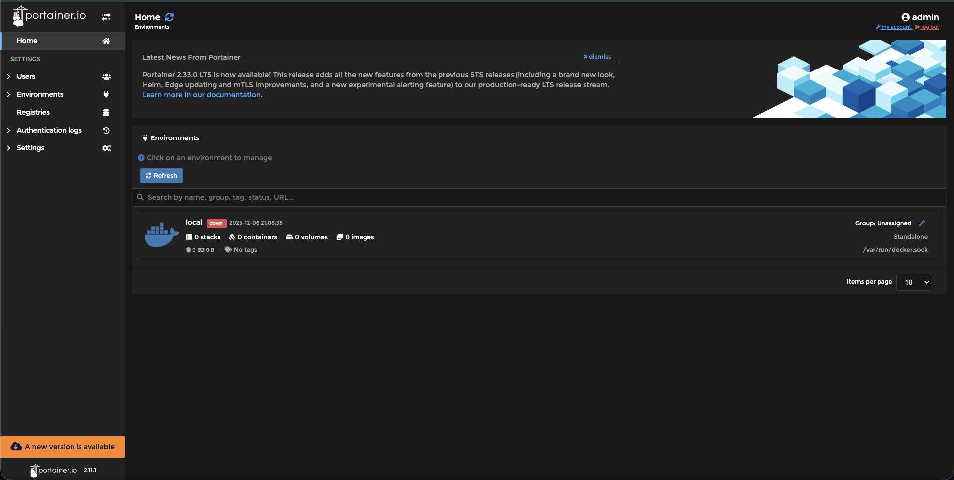
Task: Click the blue Refresh button
Action: pos(161,176)
